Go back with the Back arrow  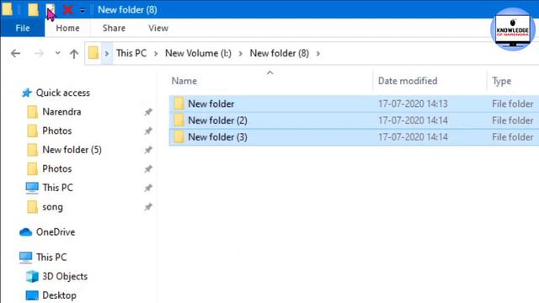tap(15, 53)
